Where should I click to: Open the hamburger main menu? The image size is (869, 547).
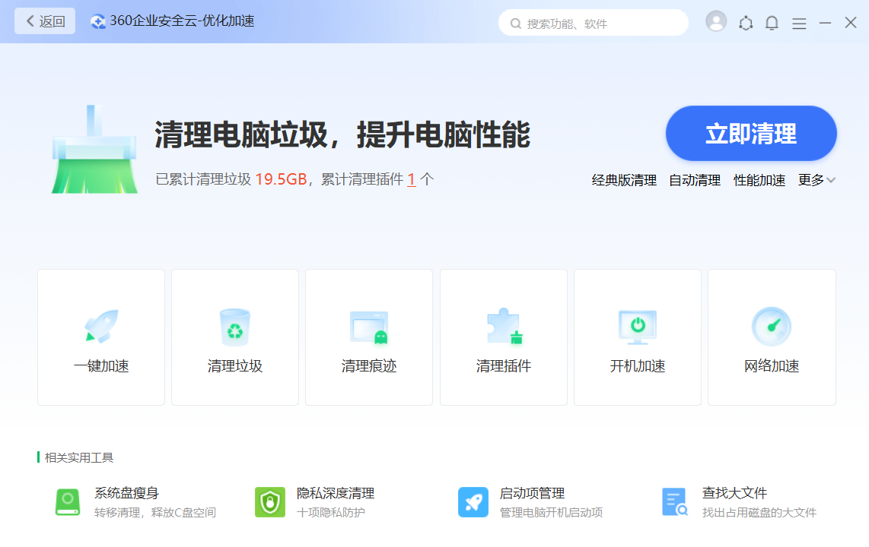point(799,24)
